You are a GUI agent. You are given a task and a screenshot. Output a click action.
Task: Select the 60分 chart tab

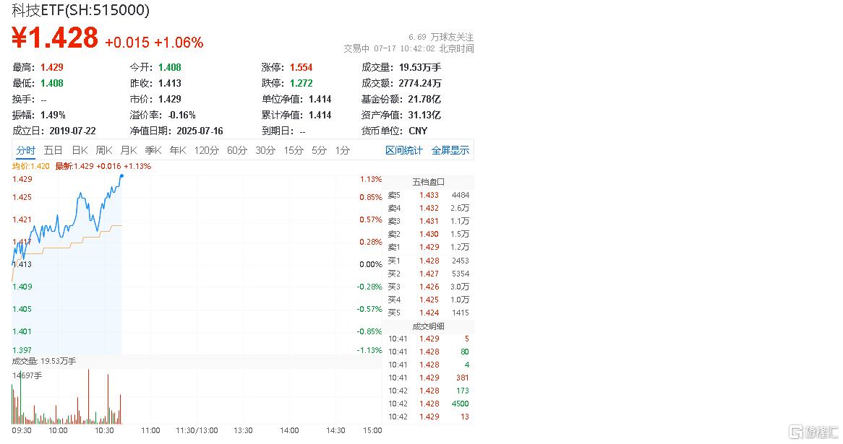point(236,150)
